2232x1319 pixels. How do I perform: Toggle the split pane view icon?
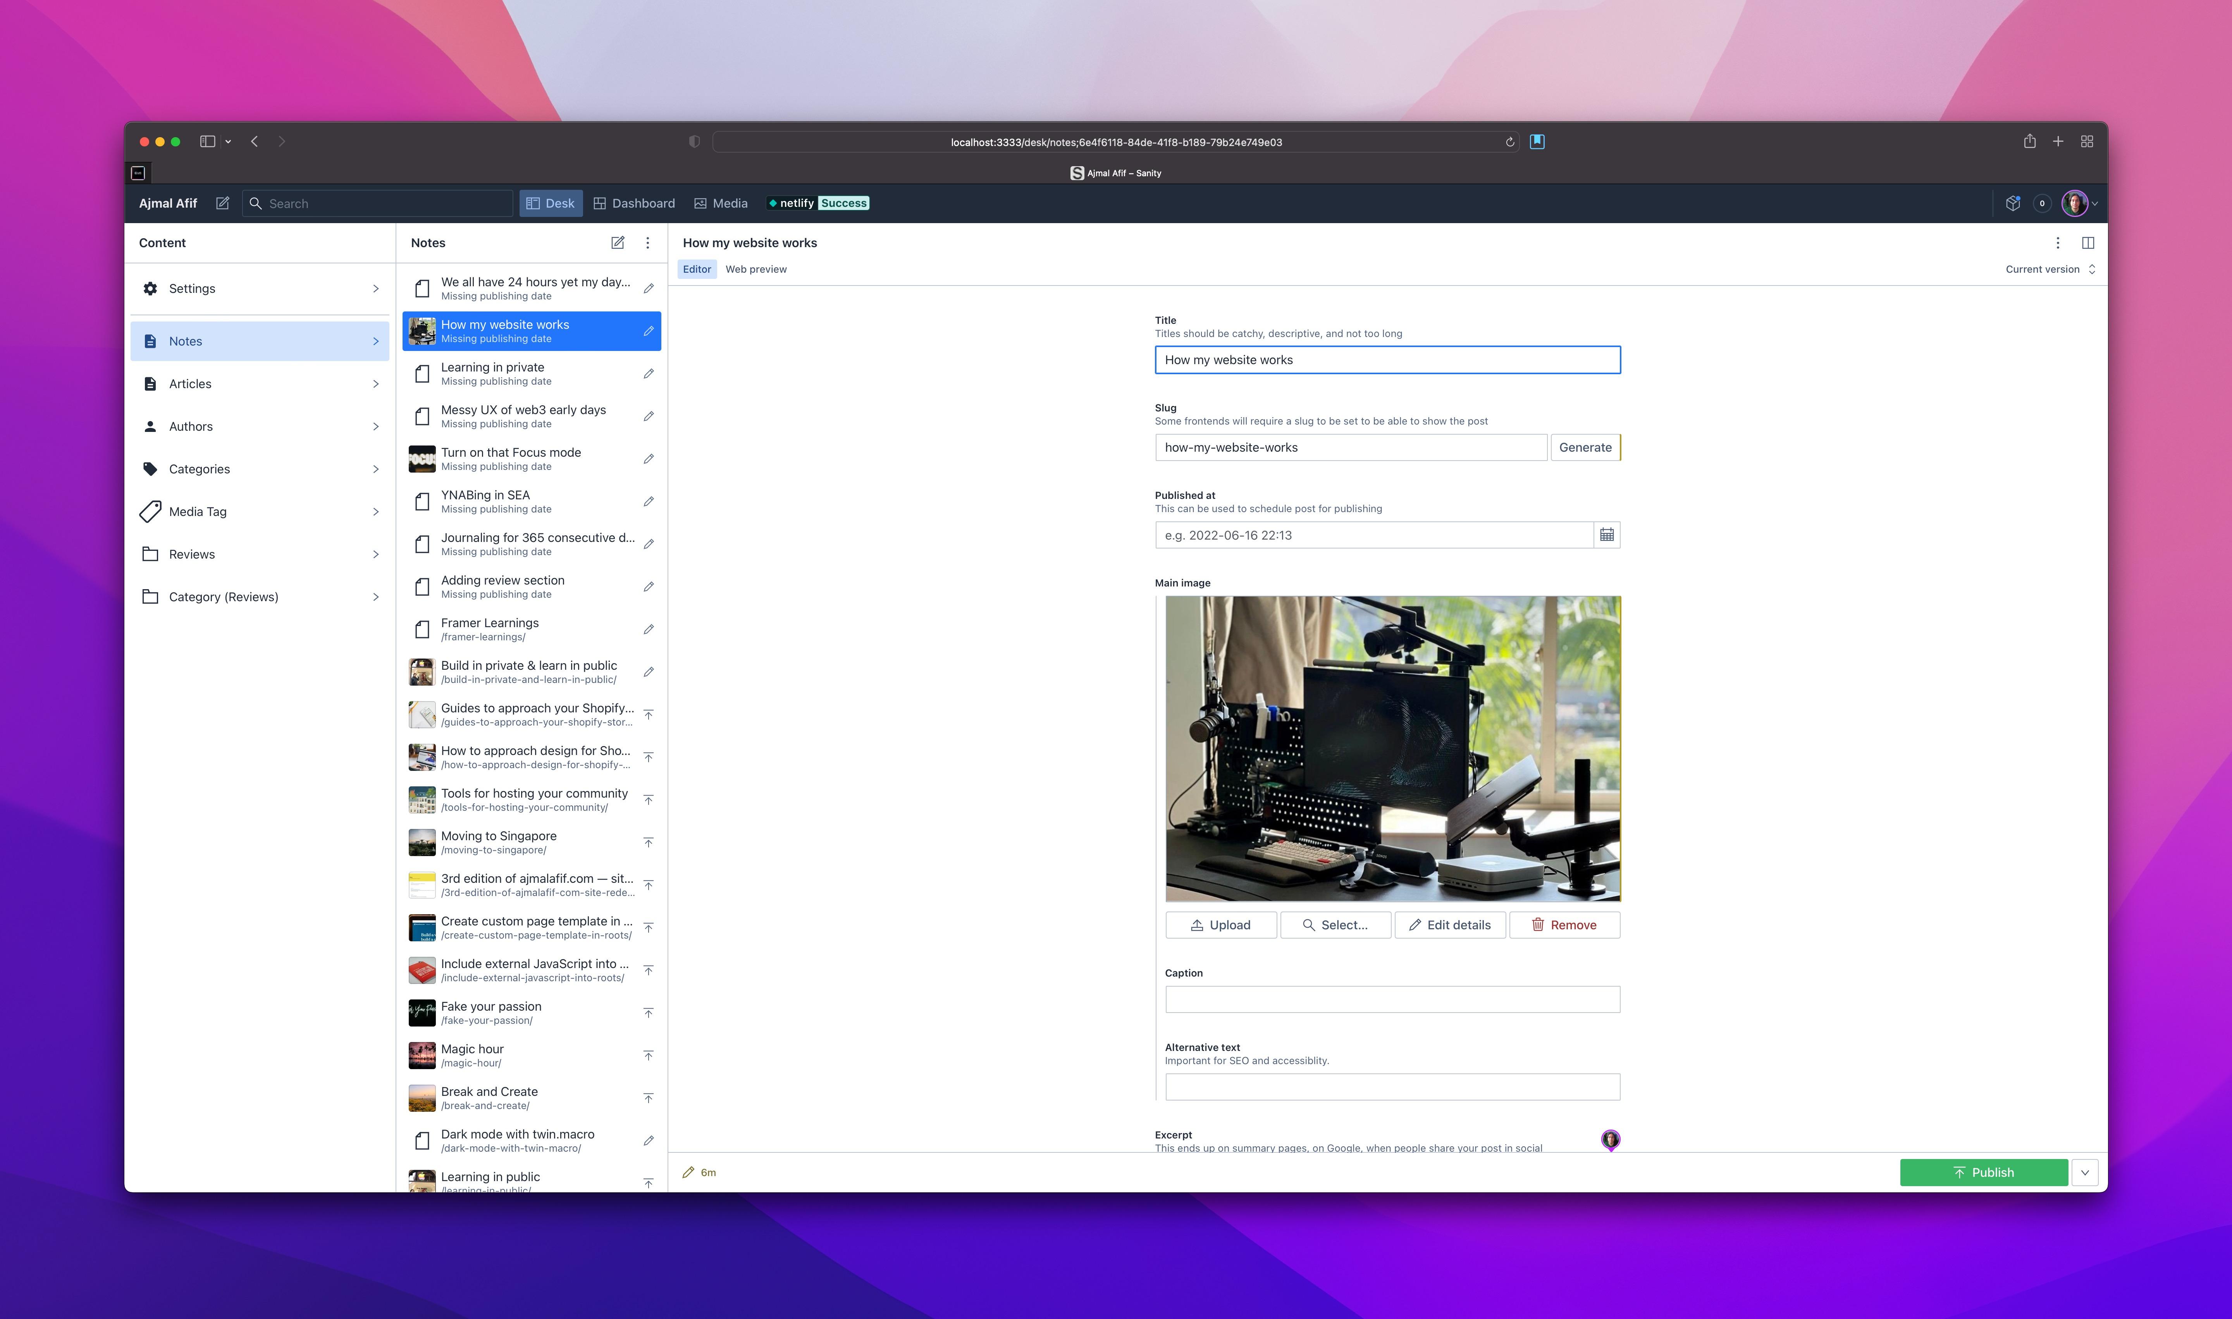tap(2088, 242)
